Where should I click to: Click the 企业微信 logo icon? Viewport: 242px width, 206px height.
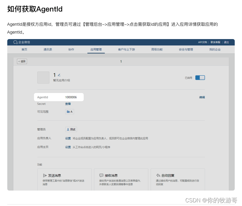[x=15, y=42]
